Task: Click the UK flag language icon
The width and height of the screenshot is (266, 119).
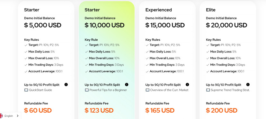Action: pos(1,116)
